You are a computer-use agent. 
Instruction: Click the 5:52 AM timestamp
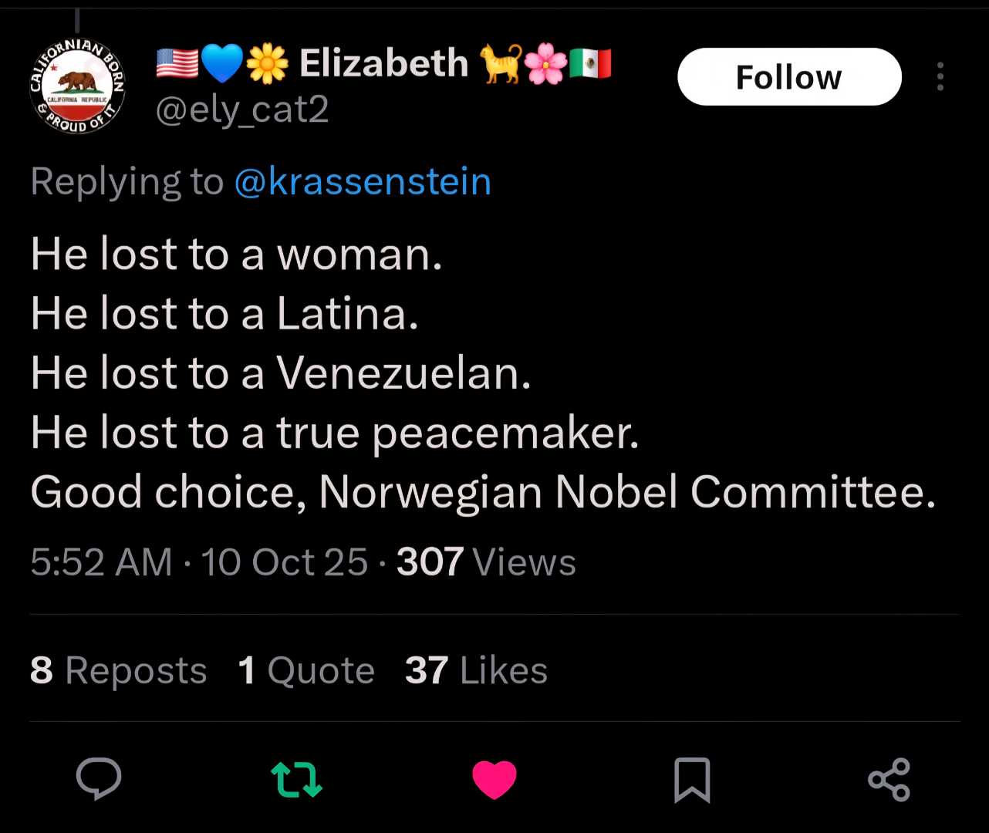click(101, 562)
